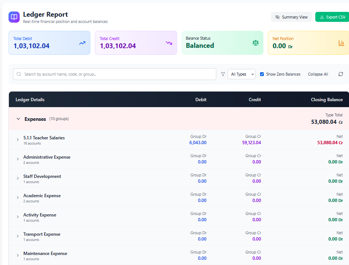Expand the Transport Expense group

pos(17,236)
